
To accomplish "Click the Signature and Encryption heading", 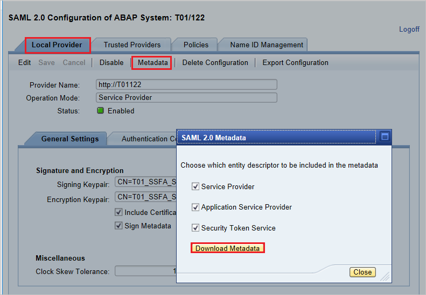I will click(x=80, y=170).
